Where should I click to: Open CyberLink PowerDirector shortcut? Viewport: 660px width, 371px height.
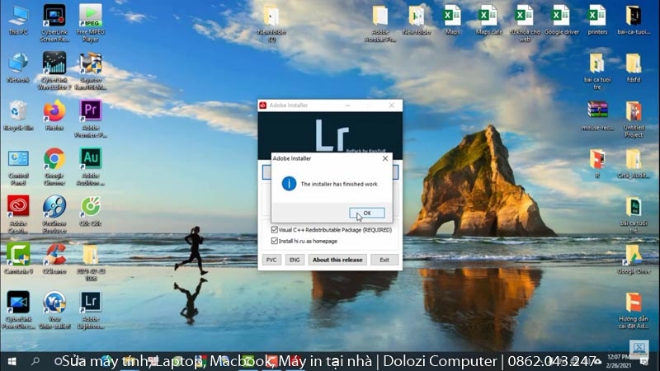pos(18,310)
